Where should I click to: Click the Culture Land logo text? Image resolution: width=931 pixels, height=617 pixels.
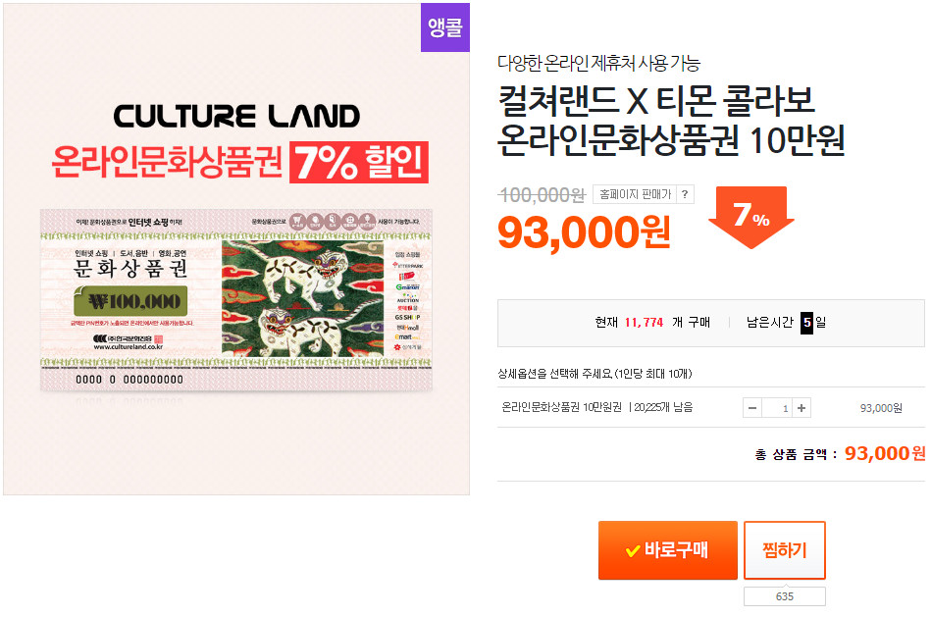coord(236,117)
